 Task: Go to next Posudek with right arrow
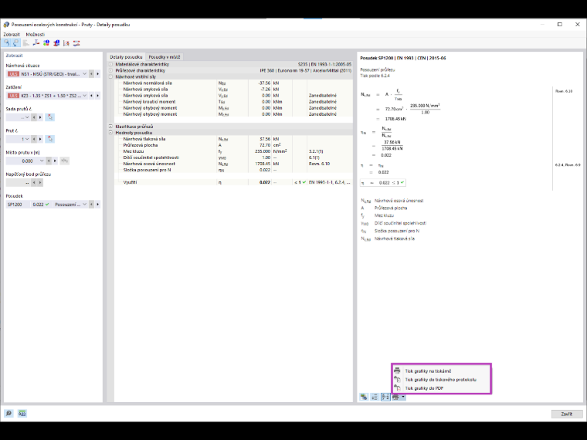point(98,205)
